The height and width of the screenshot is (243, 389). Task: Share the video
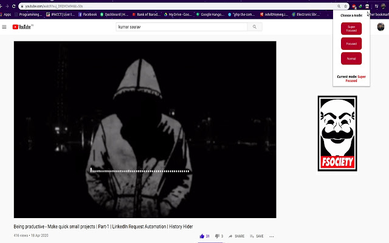tap(236, 236)
